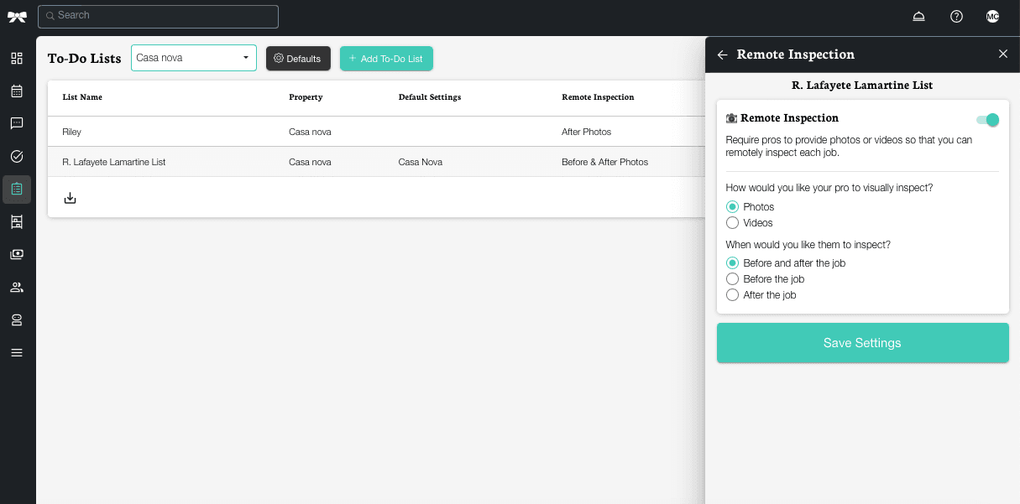Open the team members icon in sidebar
1020x504 pixels.
(x=17, y=288)
